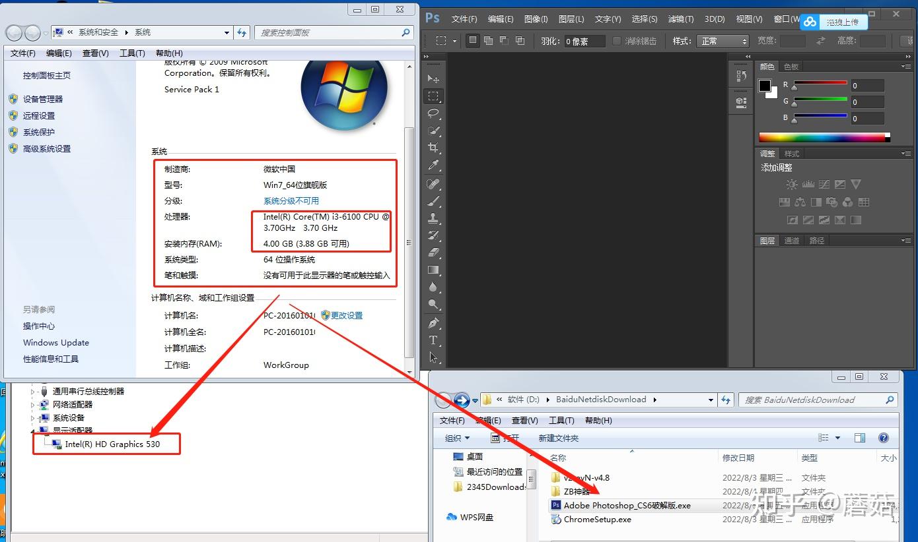Viewport: 918px width, 542px height.
Task: Click the color spectrum ramp
Action: coord(822,137)
